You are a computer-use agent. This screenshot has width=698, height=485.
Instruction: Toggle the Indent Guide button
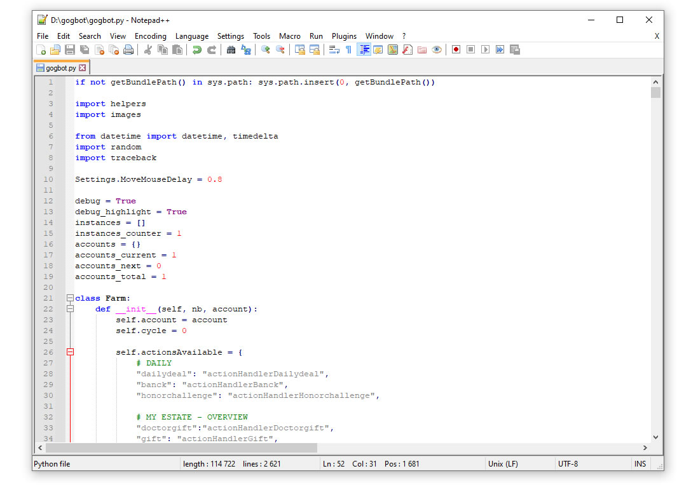364,50
